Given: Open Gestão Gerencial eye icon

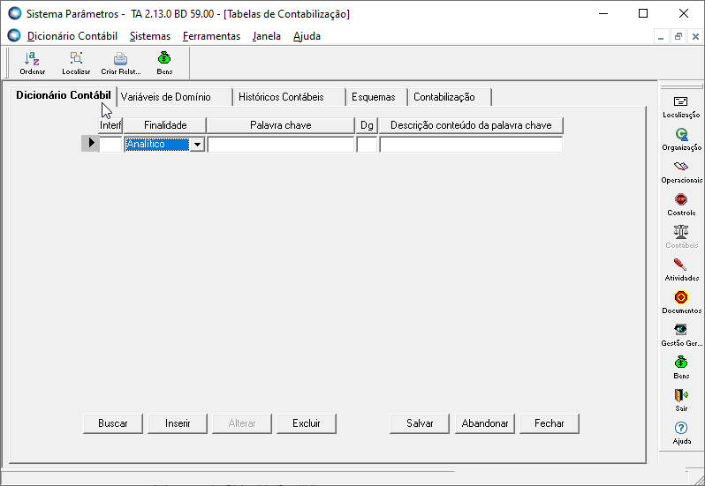Looking at the screenshot, I should 681,336.
